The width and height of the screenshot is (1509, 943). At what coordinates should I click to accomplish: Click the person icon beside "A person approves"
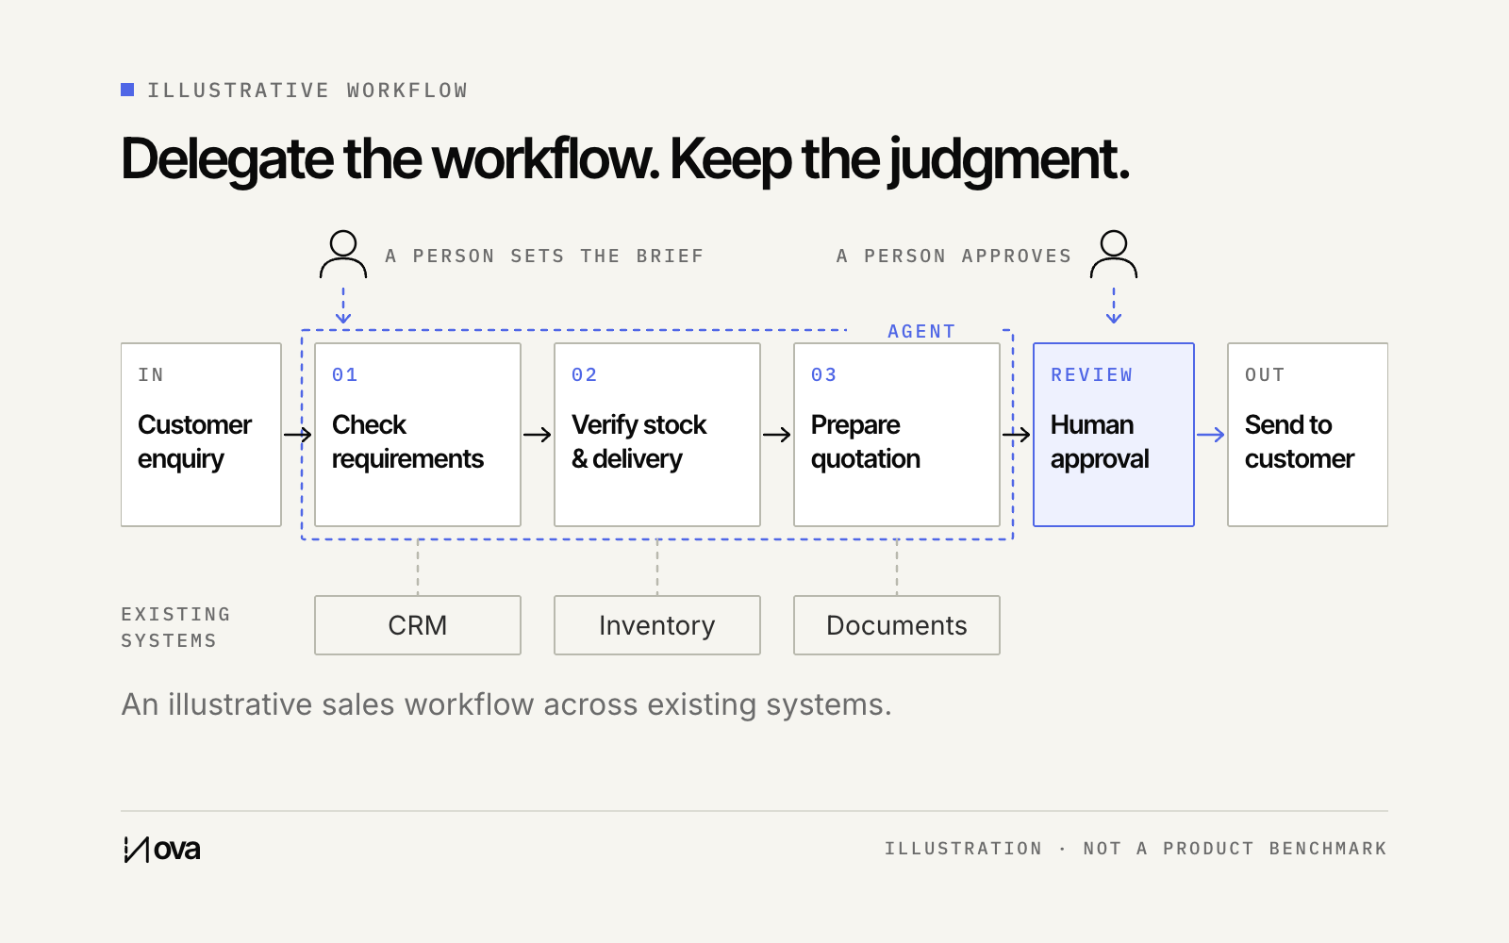tap(1114, 255)
